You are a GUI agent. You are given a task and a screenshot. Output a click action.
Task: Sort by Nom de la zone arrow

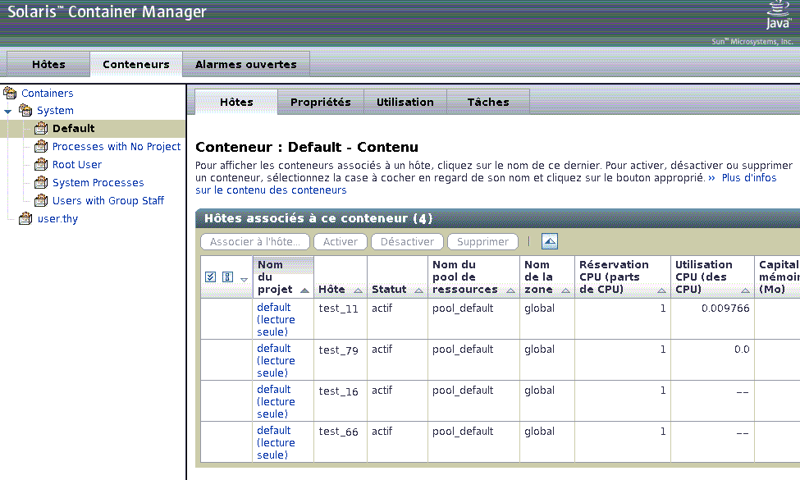point(565,290)
